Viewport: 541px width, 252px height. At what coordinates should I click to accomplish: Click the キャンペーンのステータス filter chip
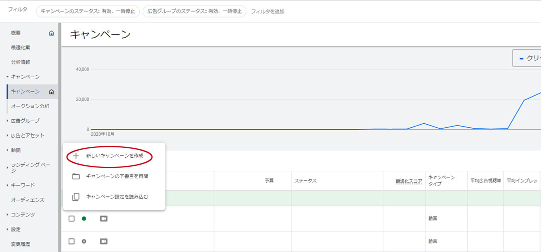(87, 11)
